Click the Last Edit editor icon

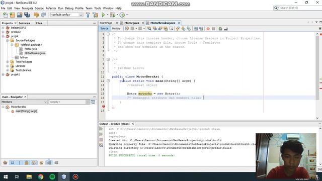(x=127, y=29)
